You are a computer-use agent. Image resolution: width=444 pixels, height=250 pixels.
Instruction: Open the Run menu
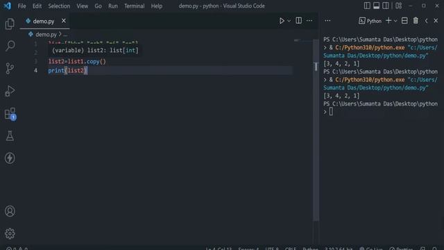pyautogui.click(x=112, y=6)
